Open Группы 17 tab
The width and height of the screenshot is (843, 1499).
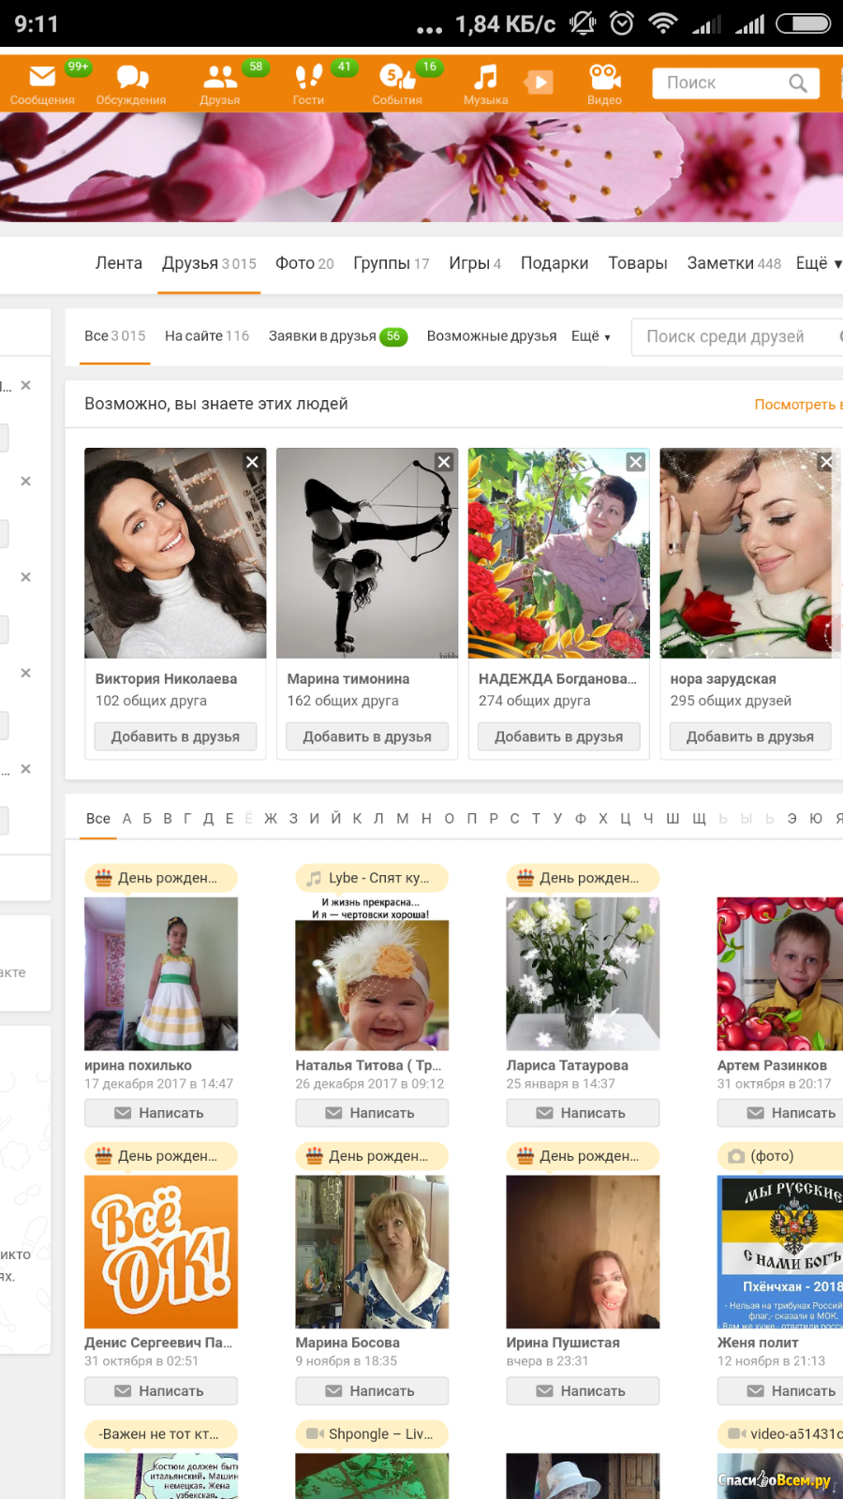(392, 263)
